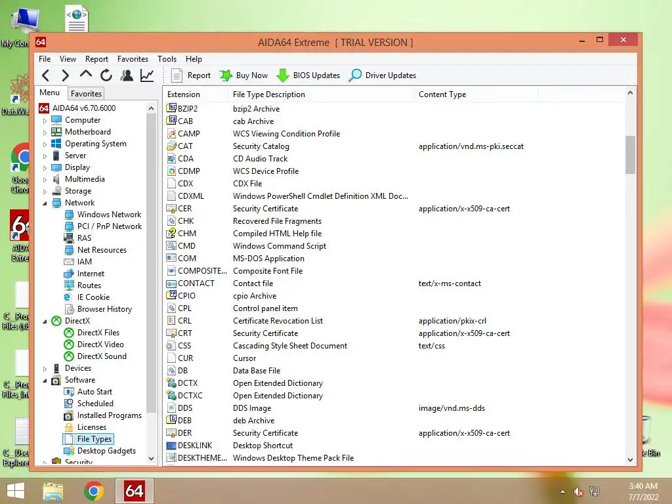
Task: Select the AIDA64 v6.70.6000 root node
Action: 83,108
